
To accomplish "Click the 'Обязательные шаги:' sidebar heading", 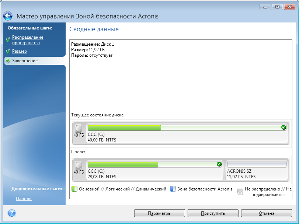I will tap(30, 28).
